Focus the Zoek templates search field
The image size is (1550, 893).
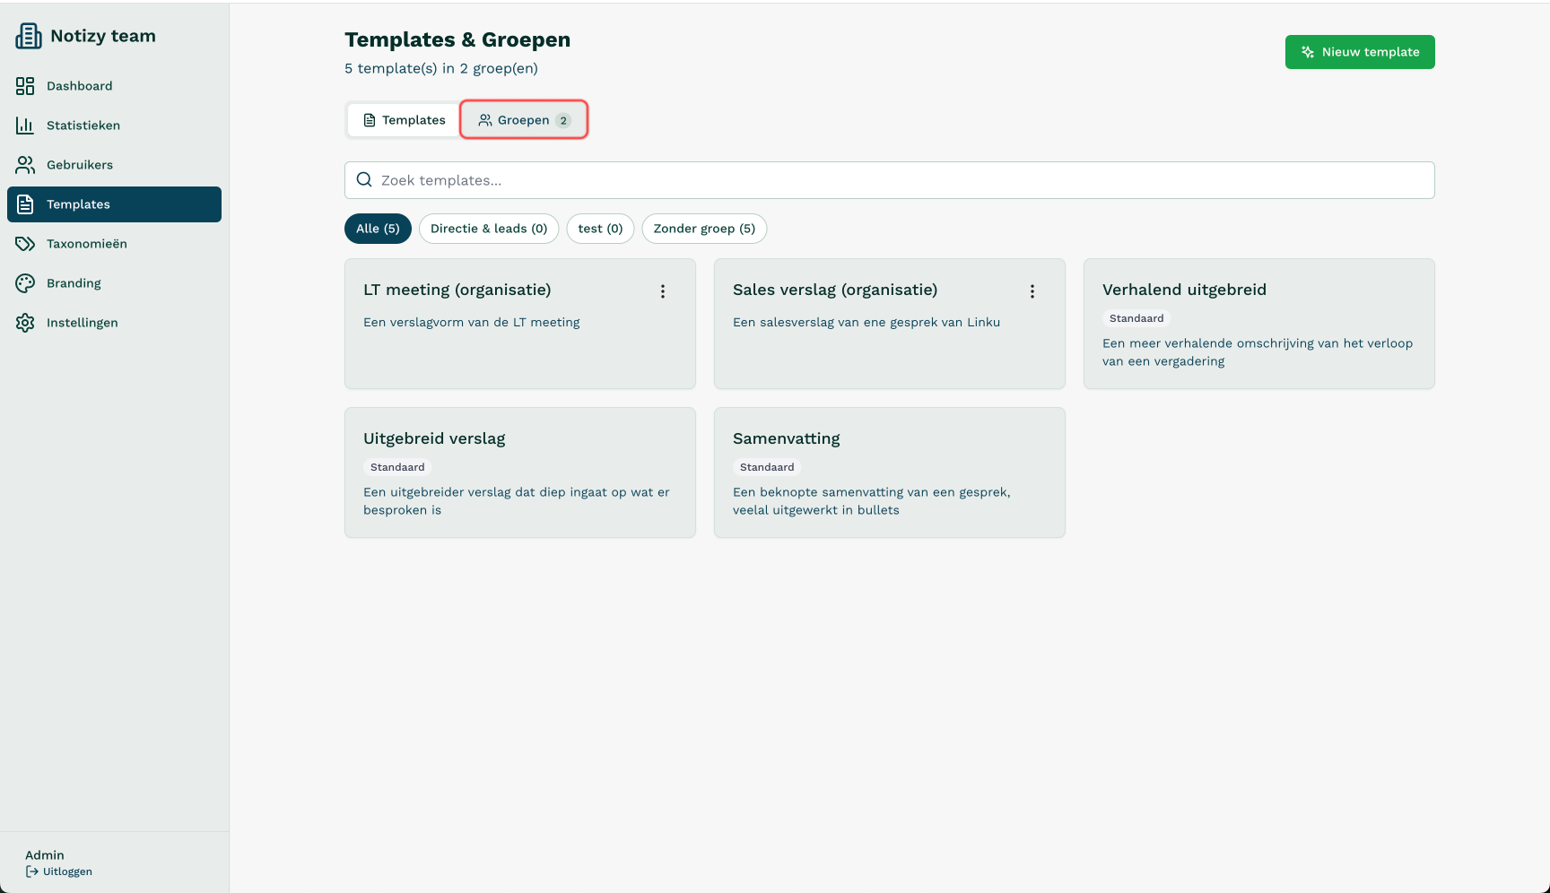coord(897,180)
